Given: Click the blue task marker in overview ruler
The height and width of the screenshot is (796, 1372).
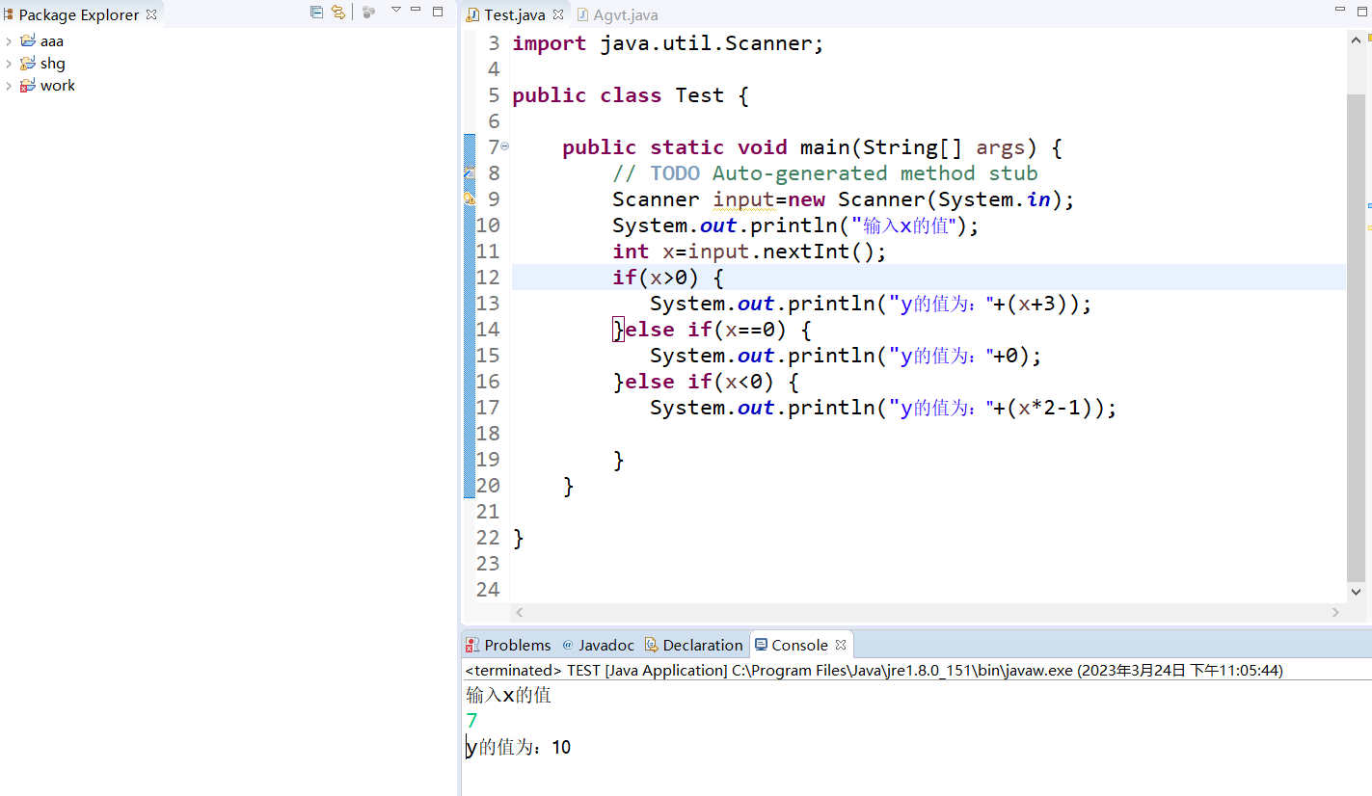Looking at the screenshot, I should point(1369,205).
